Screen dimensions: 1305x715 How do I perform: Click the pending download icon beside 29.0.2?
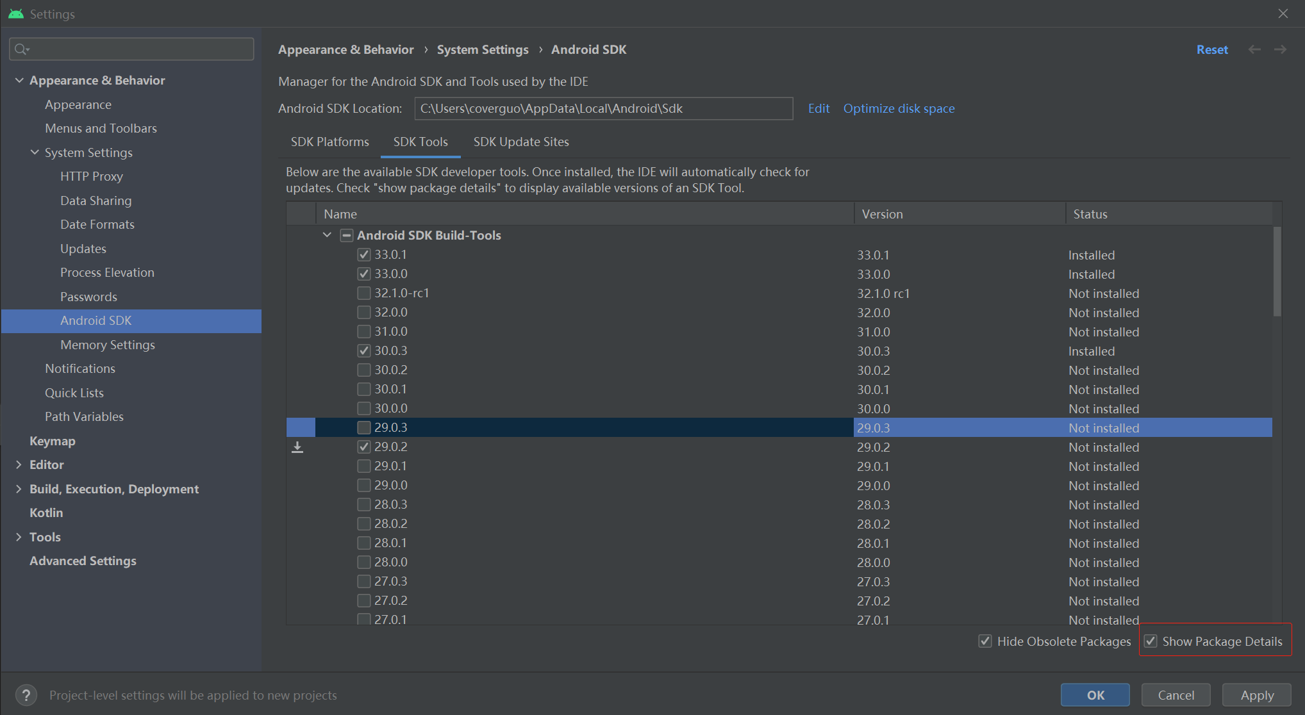297,447
